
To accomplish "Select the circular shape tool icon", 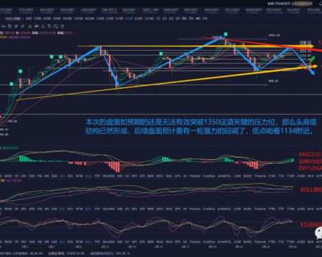I will coord(16,26).
